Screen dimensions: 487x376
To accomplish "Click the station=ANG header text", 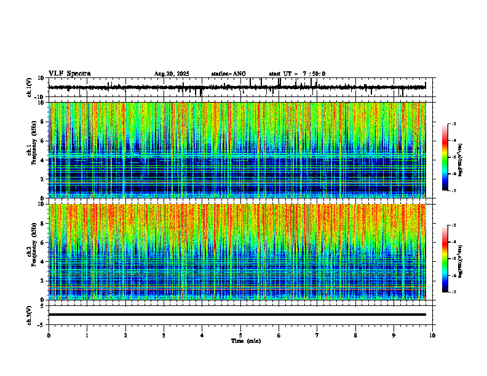I will click(x=228, y=74).
